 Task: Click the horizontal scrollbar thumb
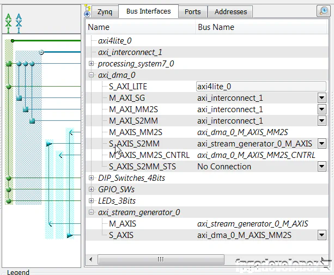[x=160, y=259]
